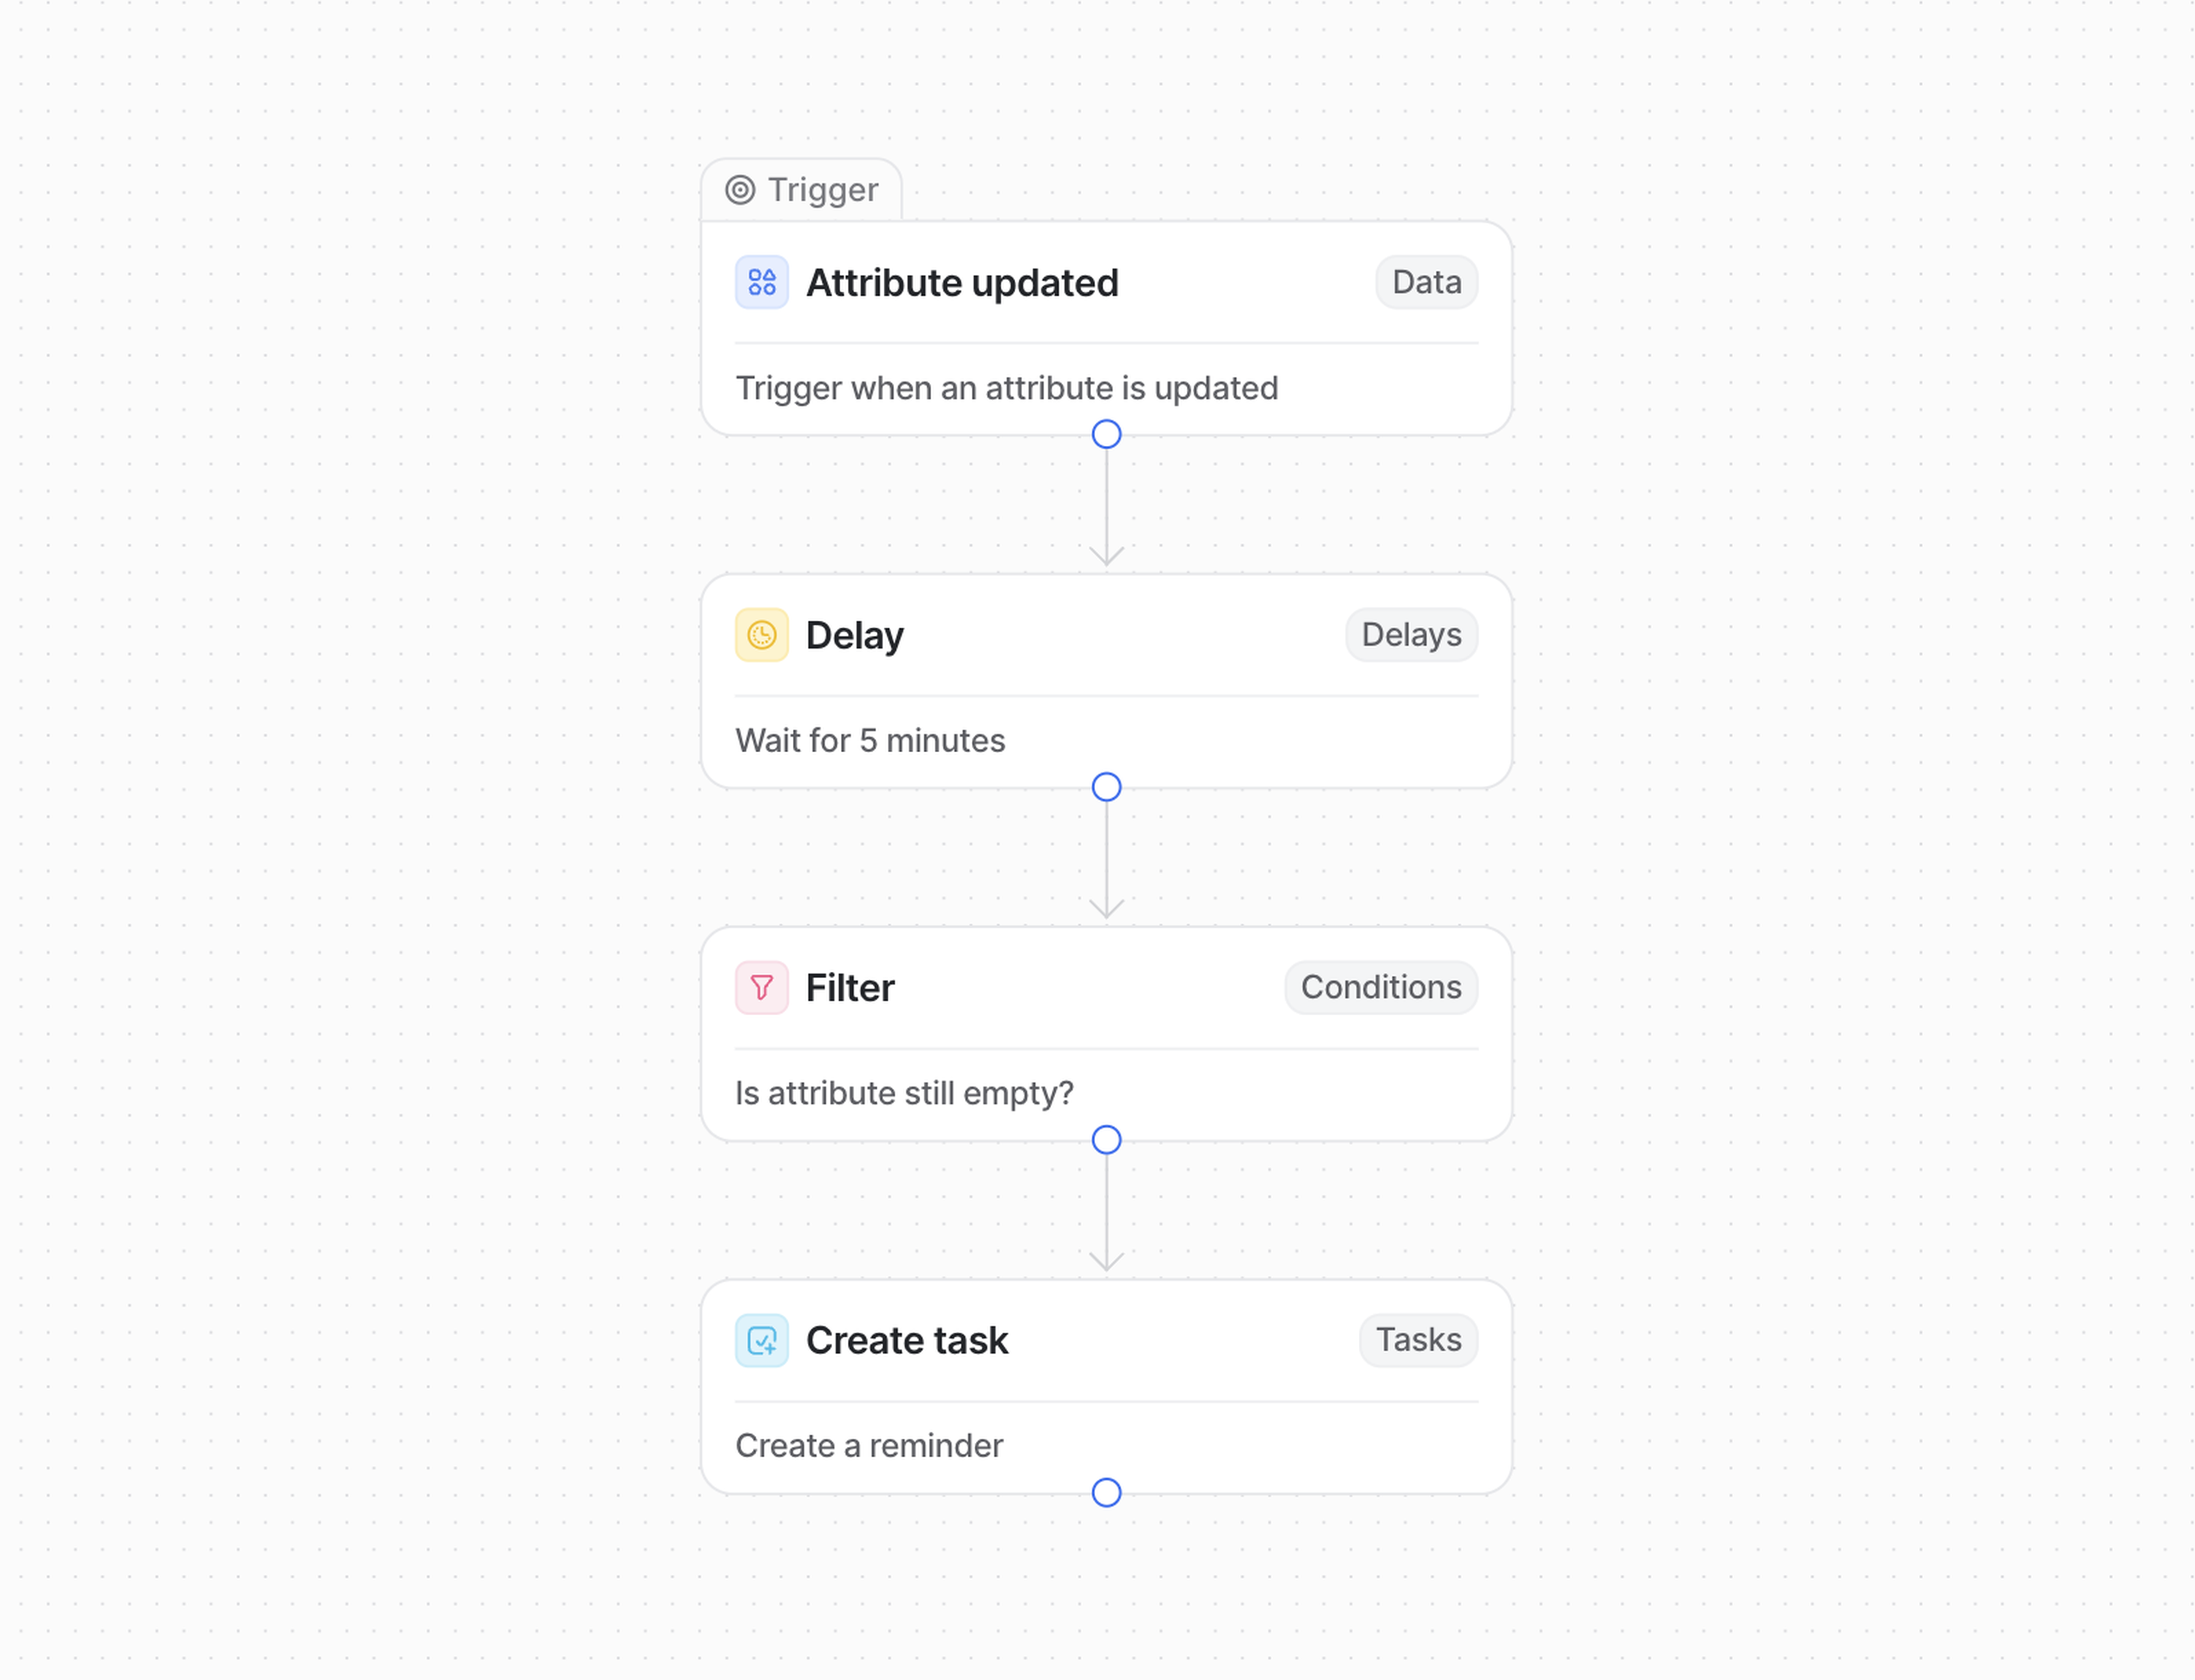Screen dimensions: 2195x1680
Task: Click the Attribute updated grid icon
Action: 761,283
